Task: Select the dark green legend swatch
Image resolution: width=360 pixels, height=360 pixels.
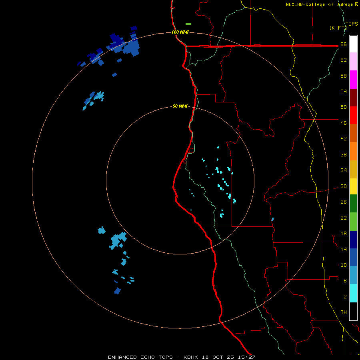Action: click(x=353, y=204)
